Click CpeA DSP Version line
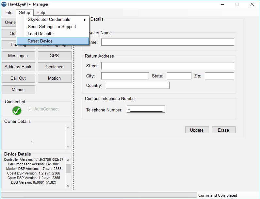 coord(34,178)
